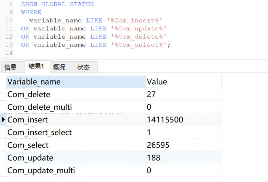
Task: Click line number 14 in the gutter
Action: pos(9,53)
